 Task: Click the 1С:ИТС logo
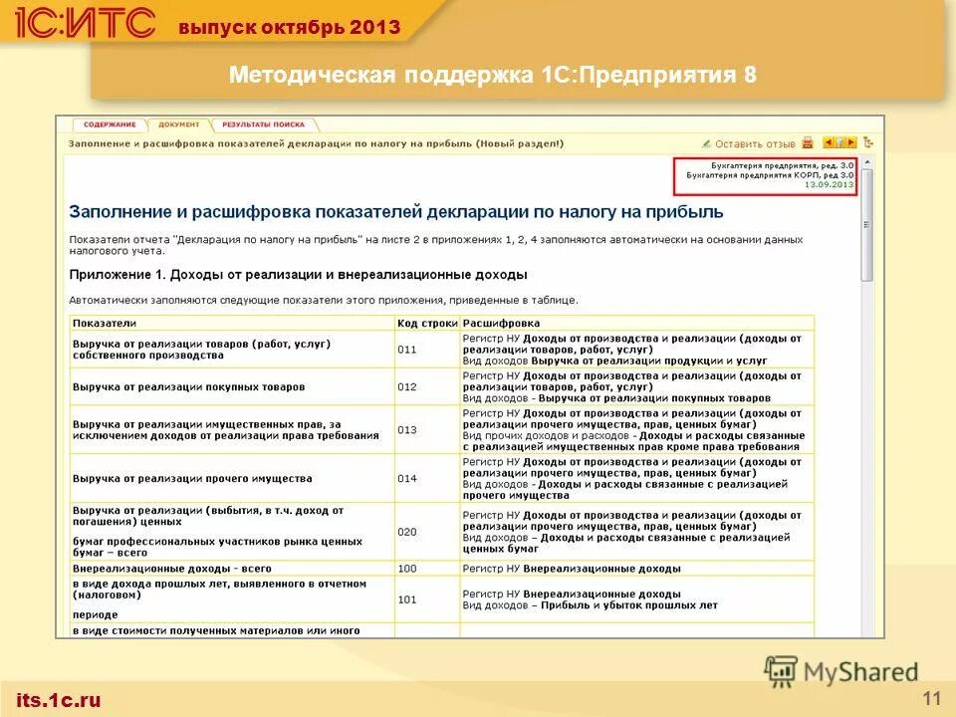86,22
